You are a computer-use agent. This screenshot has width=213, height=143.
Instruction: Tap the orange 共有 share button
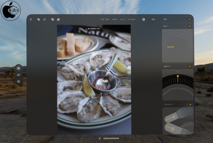click(x=153, y=19)
